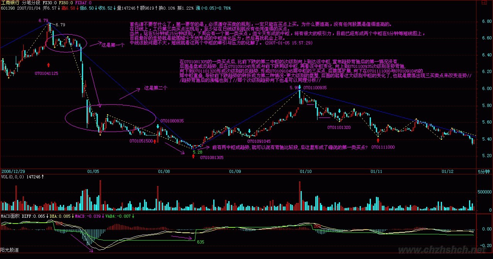
Task: Click the red up arrow beside 0701111000
Action: 378,141
